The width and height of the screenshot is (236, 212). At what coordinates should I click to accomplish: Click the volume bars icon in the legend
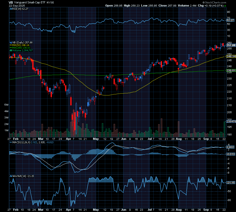coord(11,50)
